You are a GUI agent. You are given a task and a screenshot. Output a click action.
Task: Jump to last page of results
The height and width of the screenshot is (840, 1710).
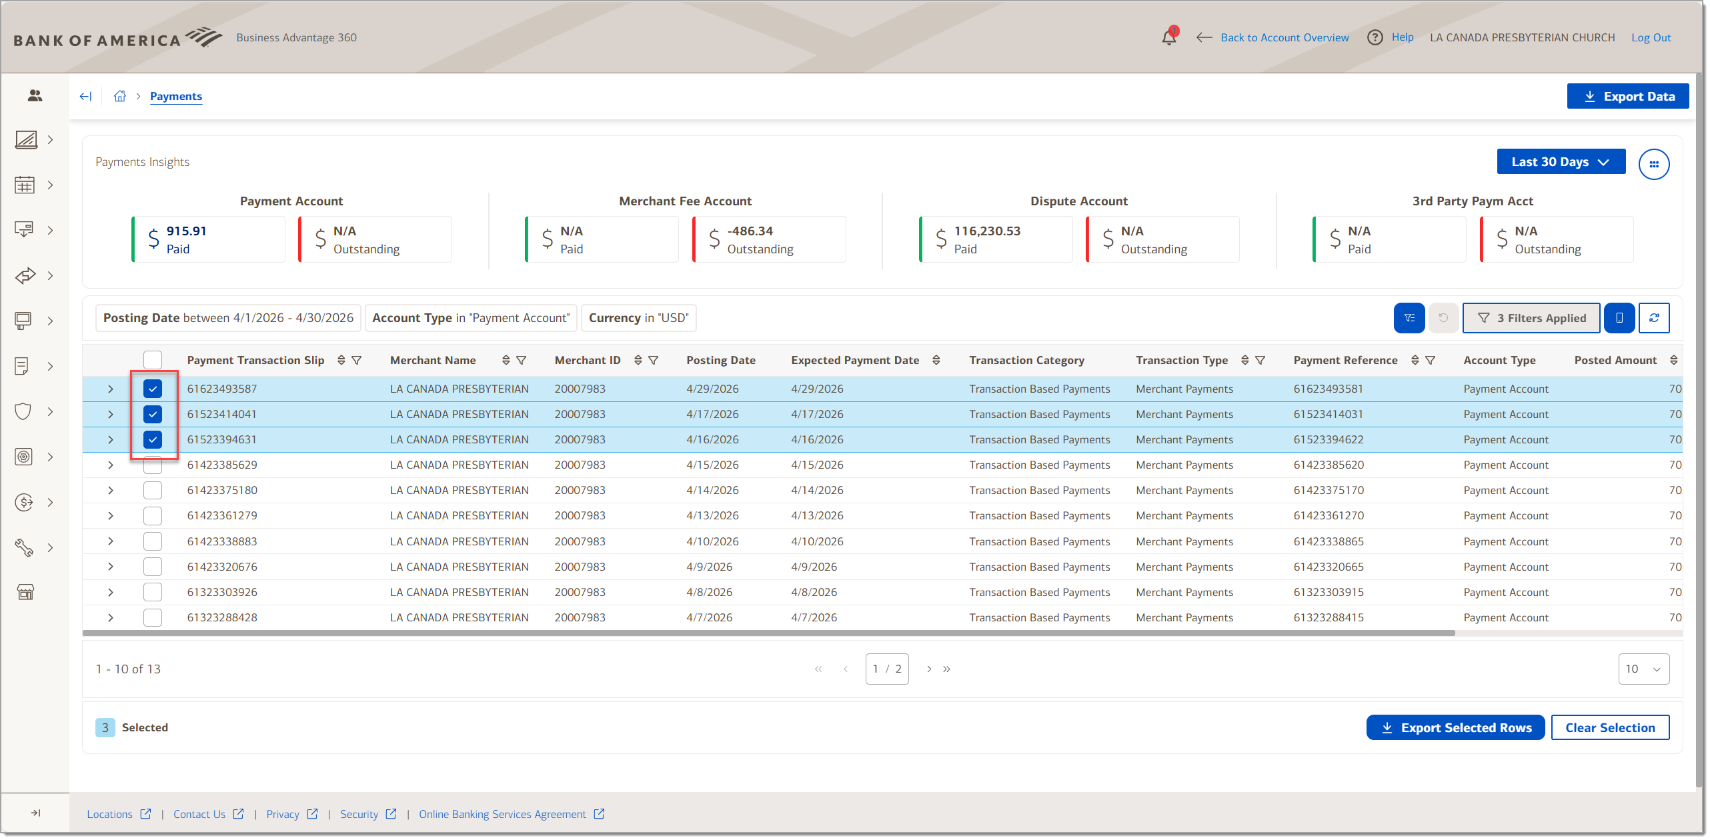tap(946, 669)
